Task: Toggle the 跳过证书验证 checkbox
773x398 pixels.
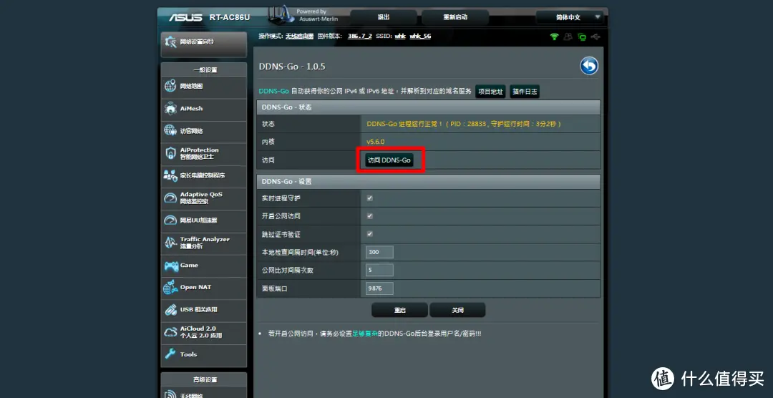Action: tap(370, 234)
